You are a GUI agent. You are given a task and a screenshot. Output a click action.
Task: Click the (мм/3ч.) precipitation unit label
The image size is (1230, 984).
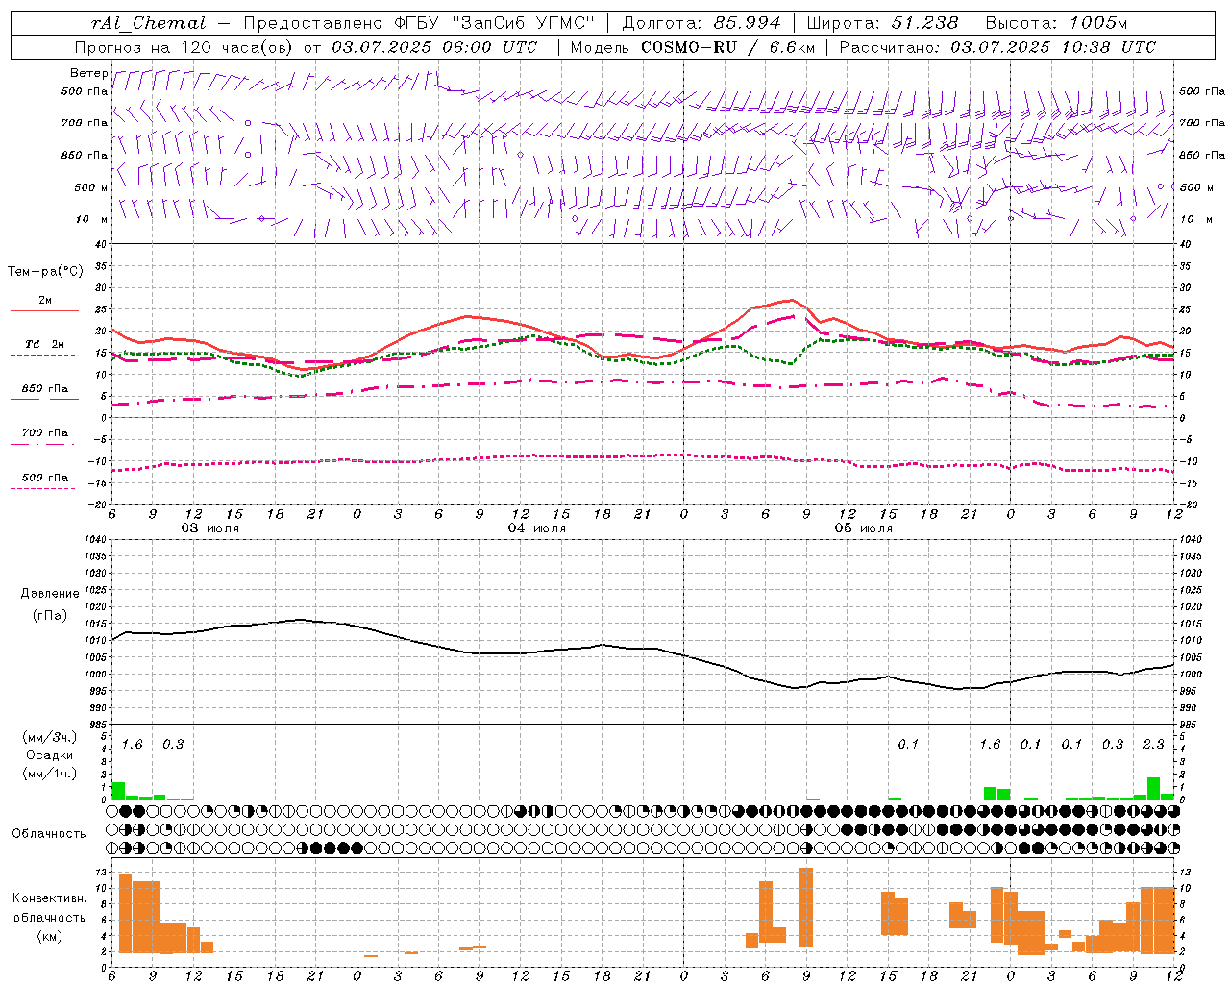pyautogui.click(x=51, y=737)
